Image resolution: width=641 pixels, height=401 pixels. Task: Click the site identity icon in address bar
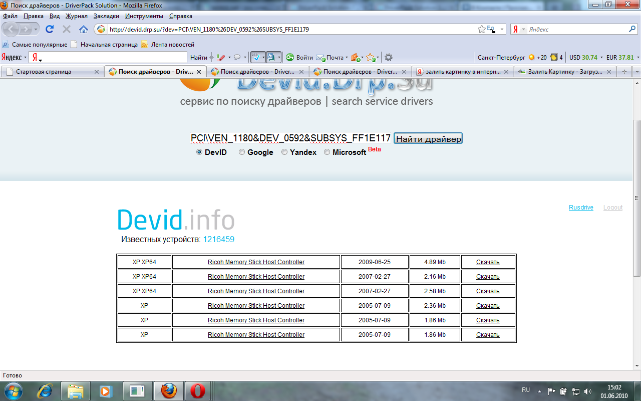[x=101, y=29]
